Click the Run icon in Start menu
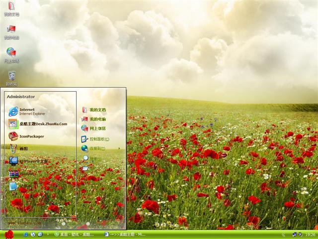This screenshot has width=318, height=239. tap(85, 168)
